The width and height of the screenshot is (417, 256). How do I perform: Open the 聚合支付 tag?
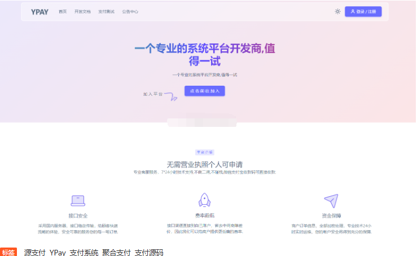[x=116, y=253]
